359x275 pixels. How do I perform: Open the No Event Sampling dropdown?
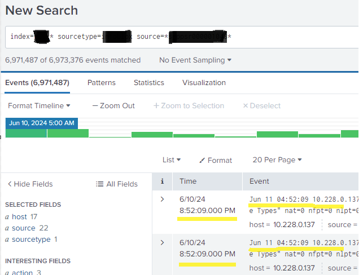[x=195, y=60]
